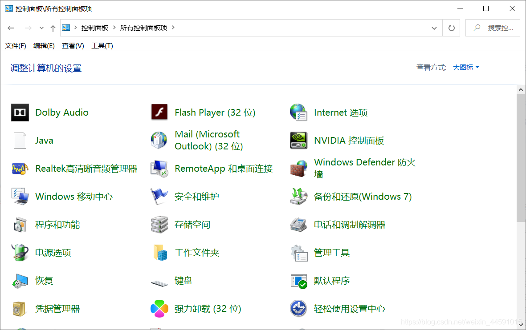The width and height of the screenshot is (526, 330).
Task: Refresh the control panel view
Action: [x=452, y=28]
